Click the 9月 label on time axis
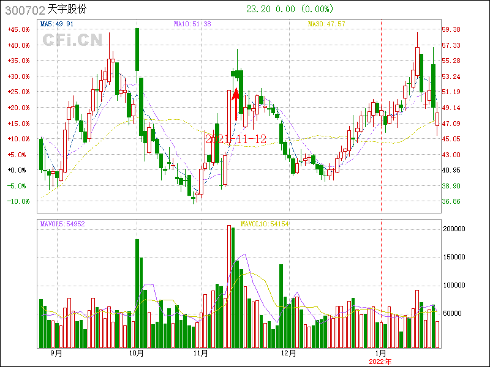 point(56,354)
